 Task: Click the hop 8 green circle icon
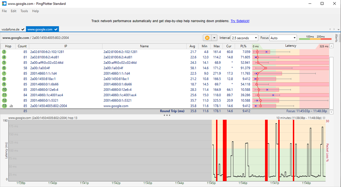point(4,79)
